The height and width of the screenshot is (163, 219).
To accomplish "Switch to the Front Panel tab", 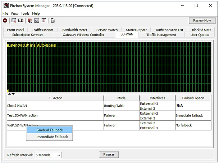I will (15, 30).
